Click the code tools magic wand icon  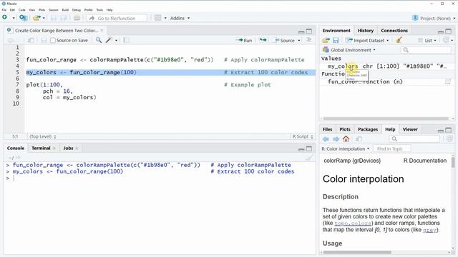pos(109,40)
